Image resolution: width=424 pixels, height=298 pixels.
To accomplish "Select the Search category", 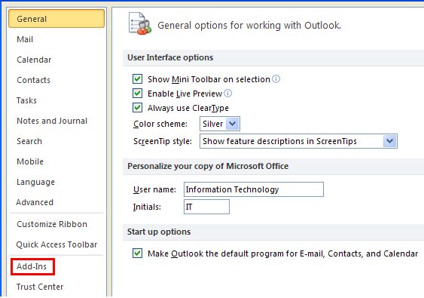I will click(29, 141).
